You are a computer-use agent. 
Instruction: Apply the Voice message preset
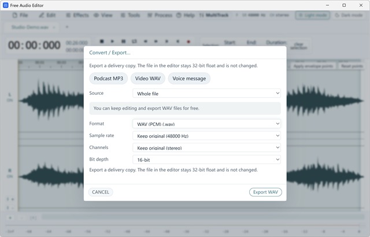coord(189,79)
